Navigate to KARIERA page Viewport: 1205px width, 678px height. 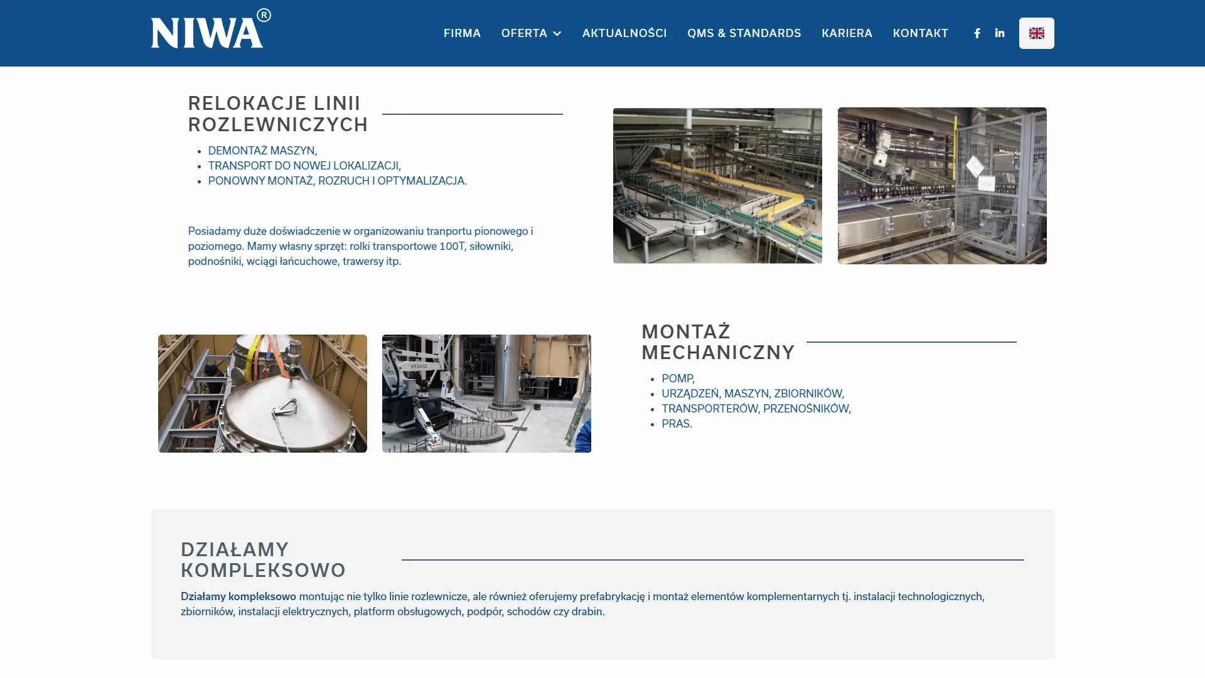pos(847,33)
